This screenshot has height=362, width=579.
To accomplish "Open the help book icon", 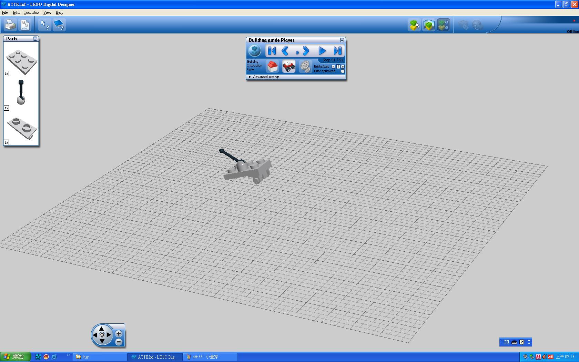I will 59,25.
